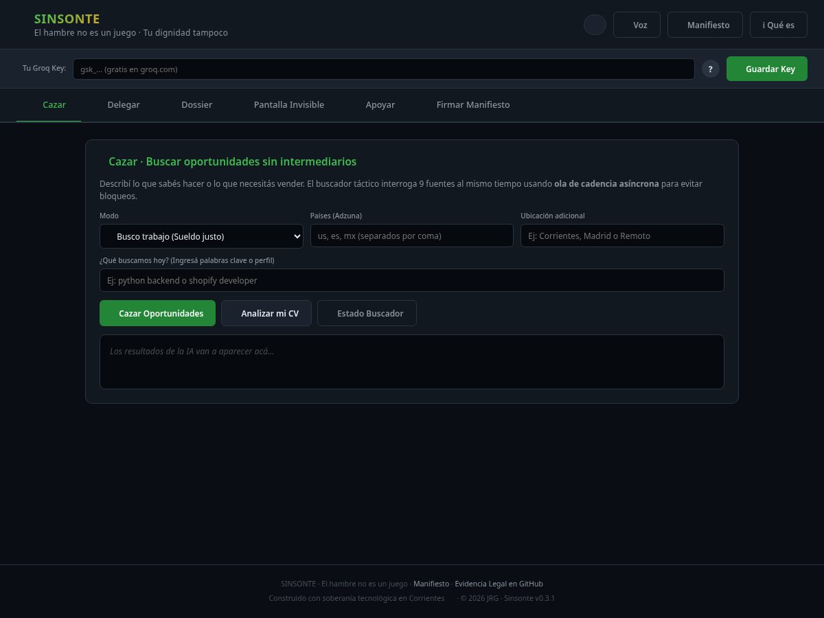Click the IA results output box
The height and width of the screenshot is (618, 824).
click(x=412, y=362)
